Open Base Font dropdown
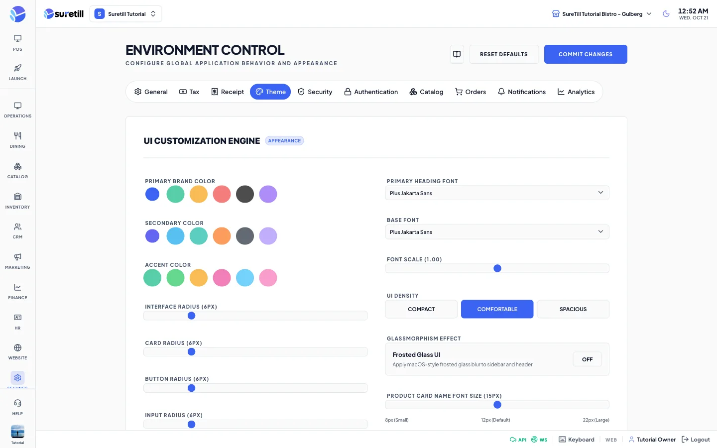 (x=497, y=232)
